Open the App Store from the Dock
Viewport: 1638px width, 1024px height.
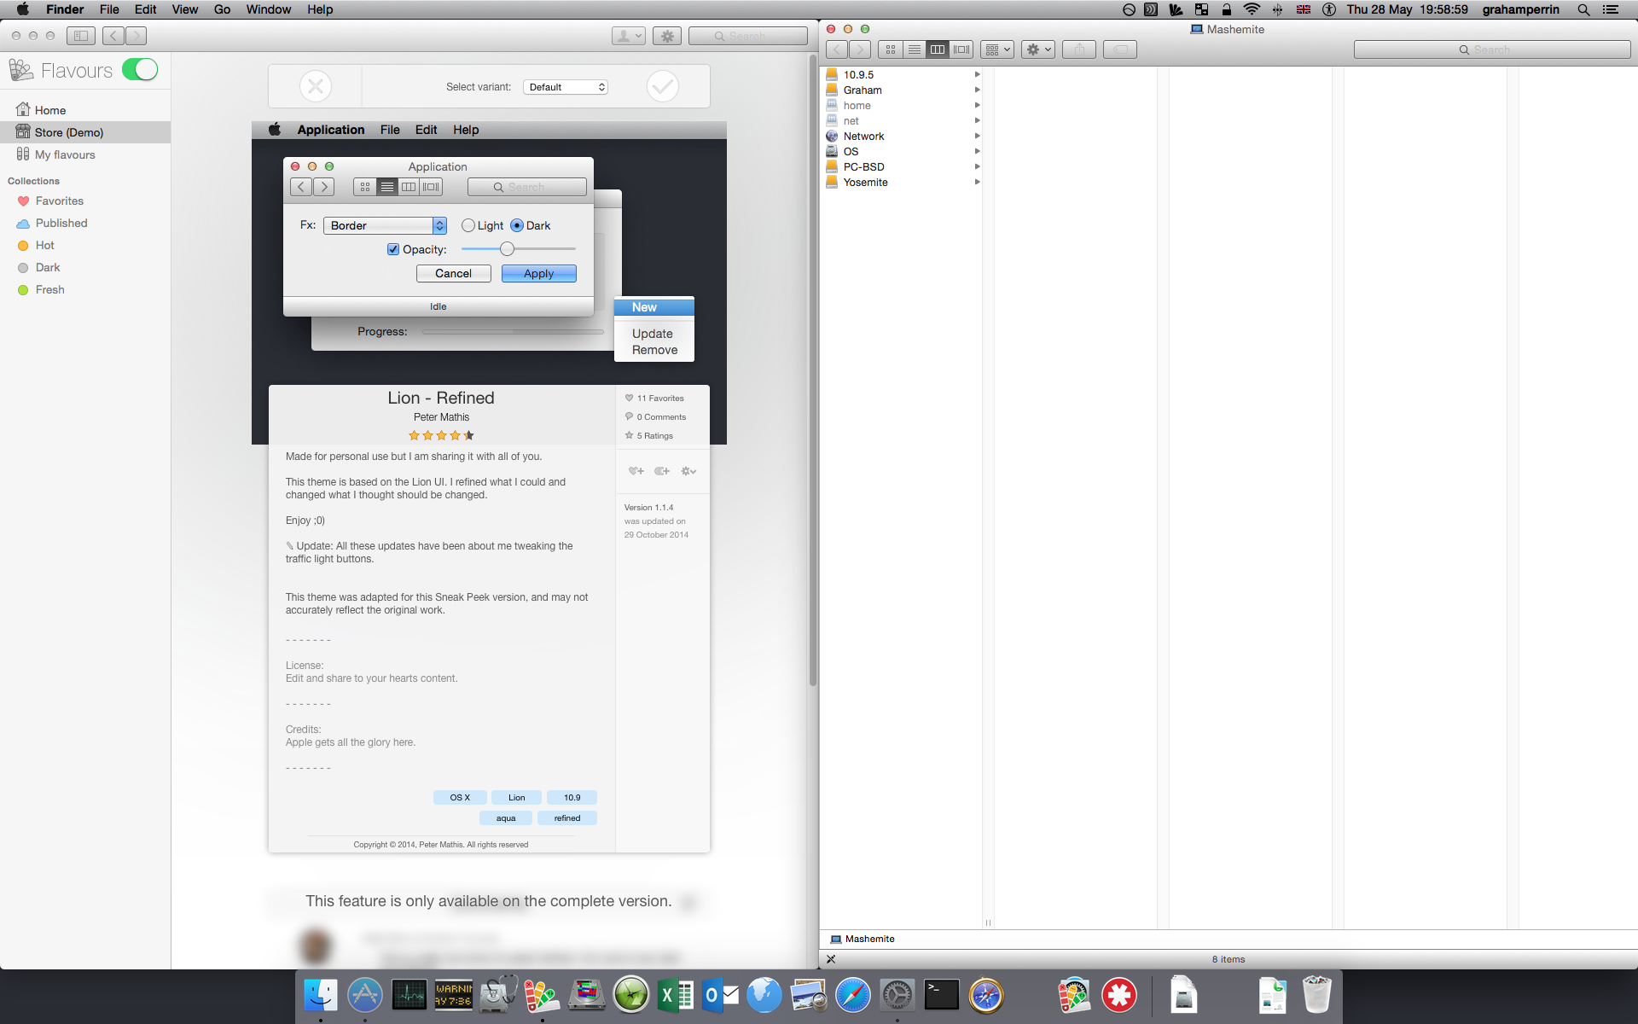pyautogui.click(x=364, y=995)
